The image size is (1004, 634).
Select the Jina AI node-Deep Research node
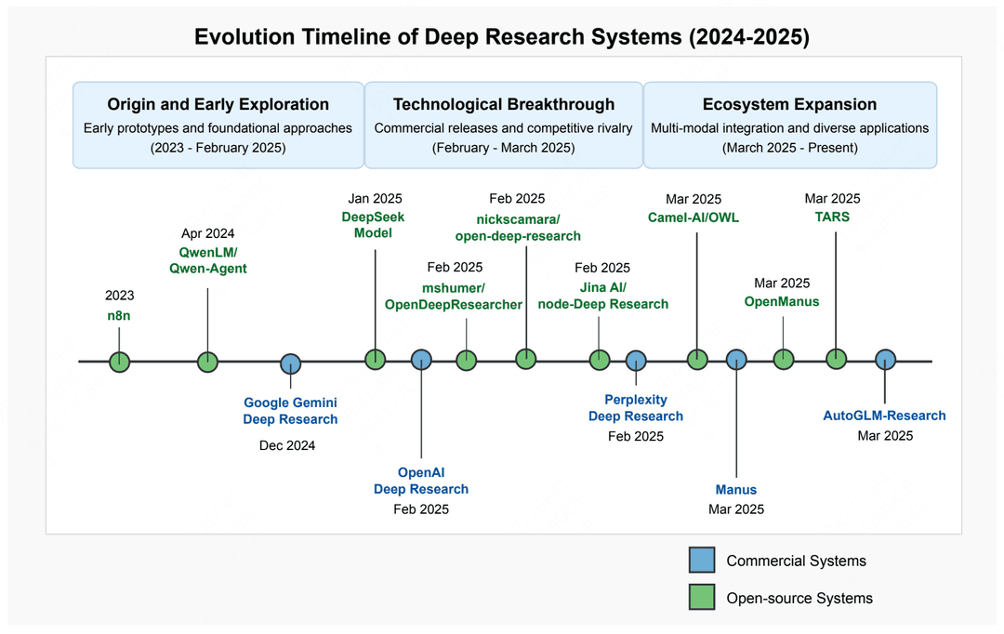[x=600, y=360]
